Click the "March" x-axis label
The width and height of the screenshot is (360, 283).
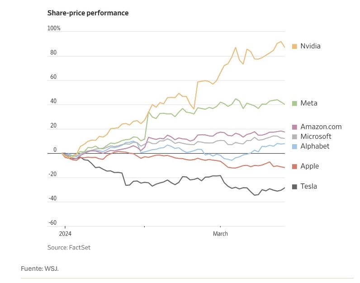click(221, 234)
